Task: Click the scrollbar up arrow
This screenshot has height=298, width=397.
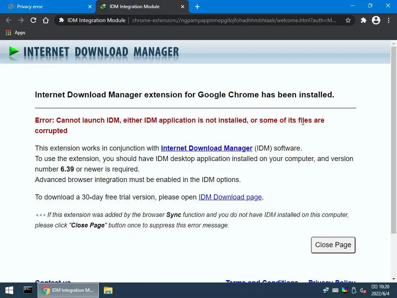Action: point(394,43)
